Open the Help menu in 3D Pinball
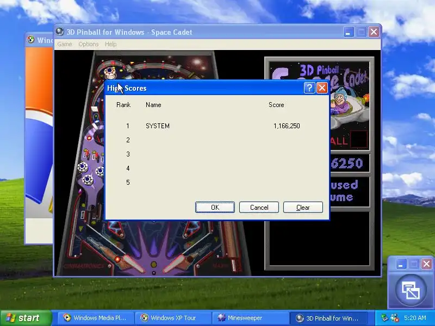The image size is (435, 326). pos(111,44)
